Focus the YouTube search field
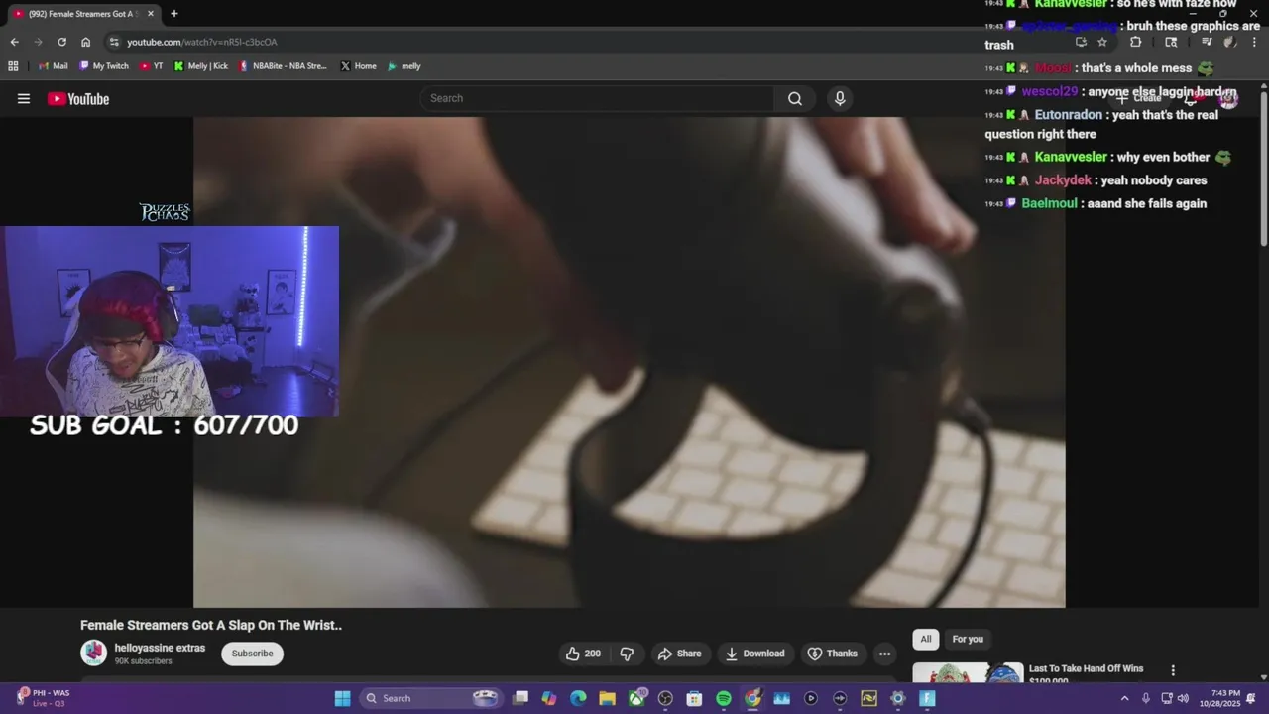Viewport: 1269px width, 714px height. tap(597, 98)
